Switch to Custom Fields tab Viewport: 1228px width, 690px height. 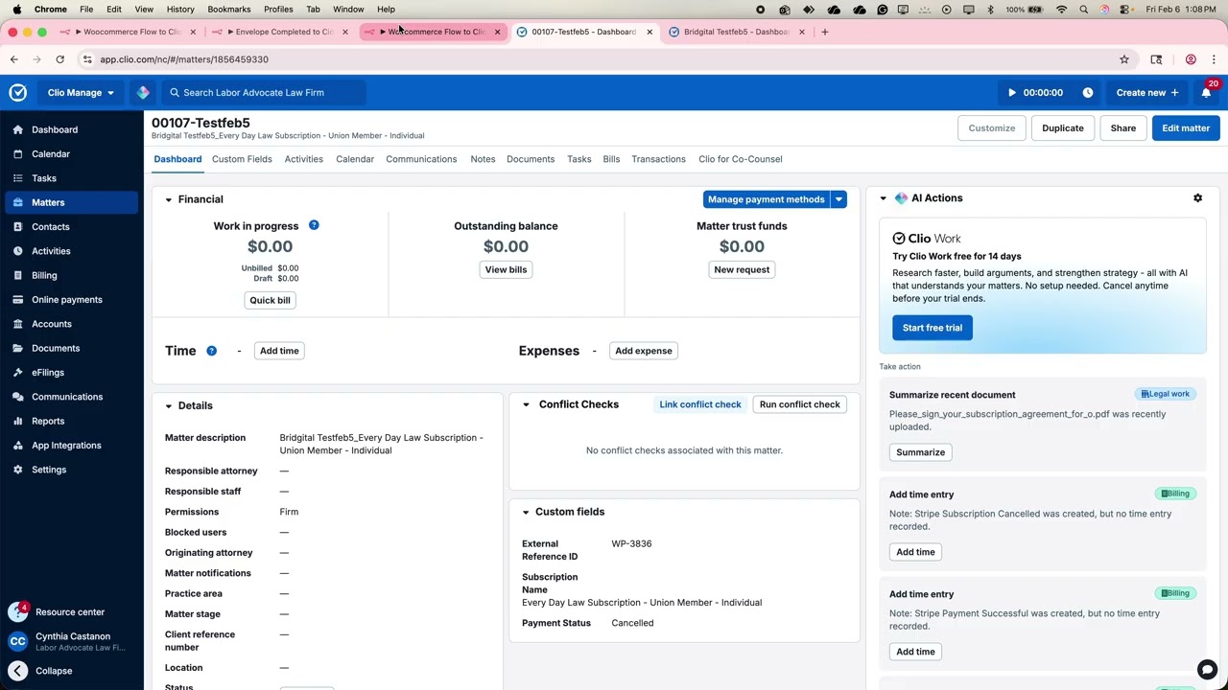[x=242, y=159]
